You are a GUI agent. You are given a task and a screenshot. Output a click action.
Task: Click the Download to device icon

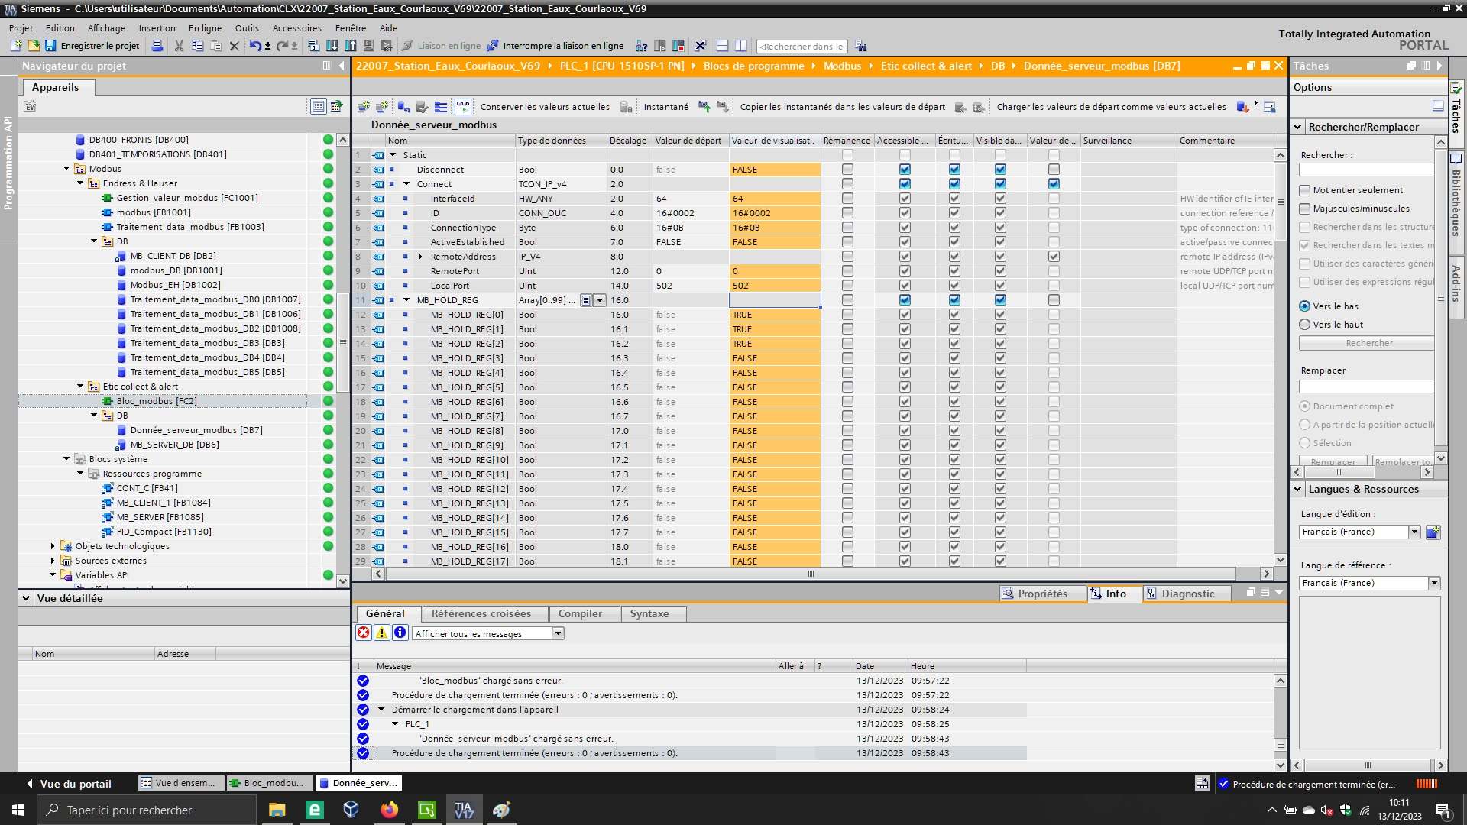coord(332,46)
